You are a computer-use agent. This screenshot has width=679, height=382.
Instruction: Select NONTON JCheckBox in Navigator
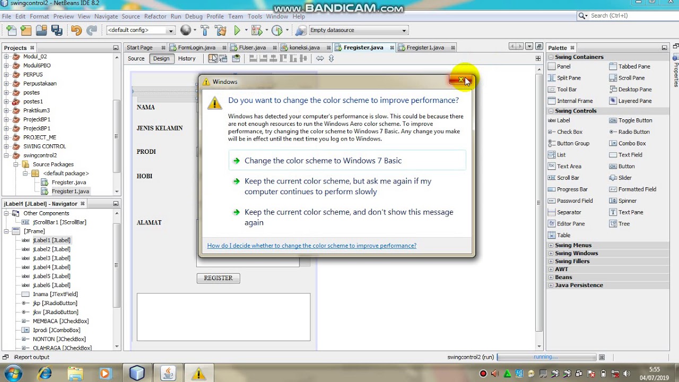[54, 339]
